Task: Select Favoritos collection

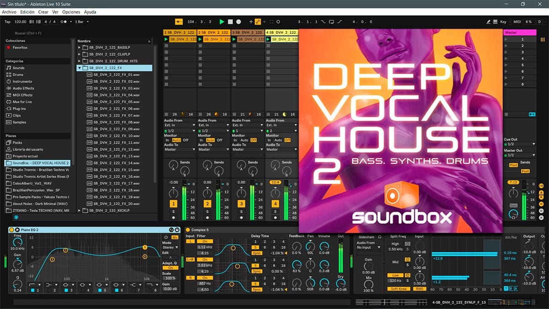Action: coord(20,48)
